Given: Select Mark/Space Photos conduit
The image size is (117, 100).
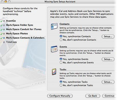Looking at the screenshot, I should (17, 33).
